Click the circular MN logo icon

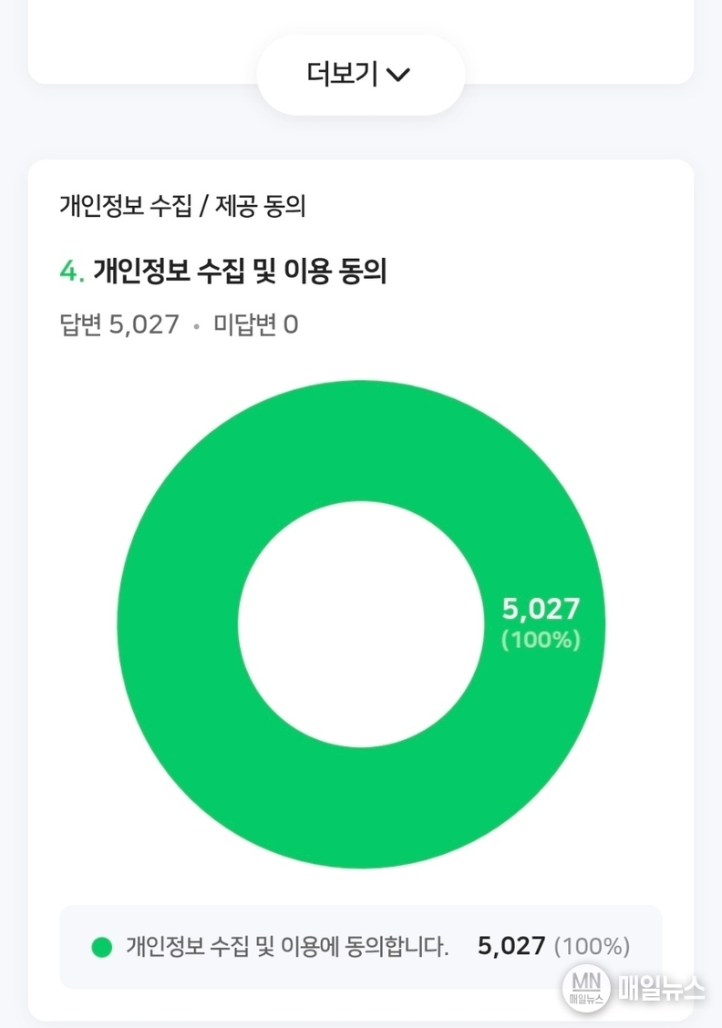coord(585,987)
